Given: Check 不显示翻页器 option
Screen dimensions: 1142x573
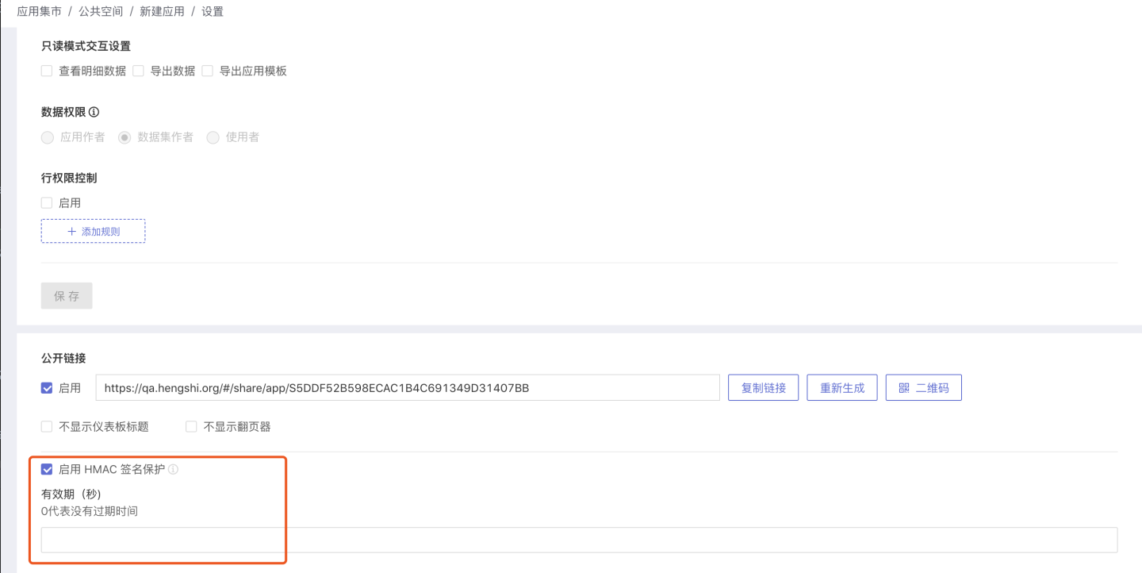Looking at the screenshot, I should tap(191, 427).
